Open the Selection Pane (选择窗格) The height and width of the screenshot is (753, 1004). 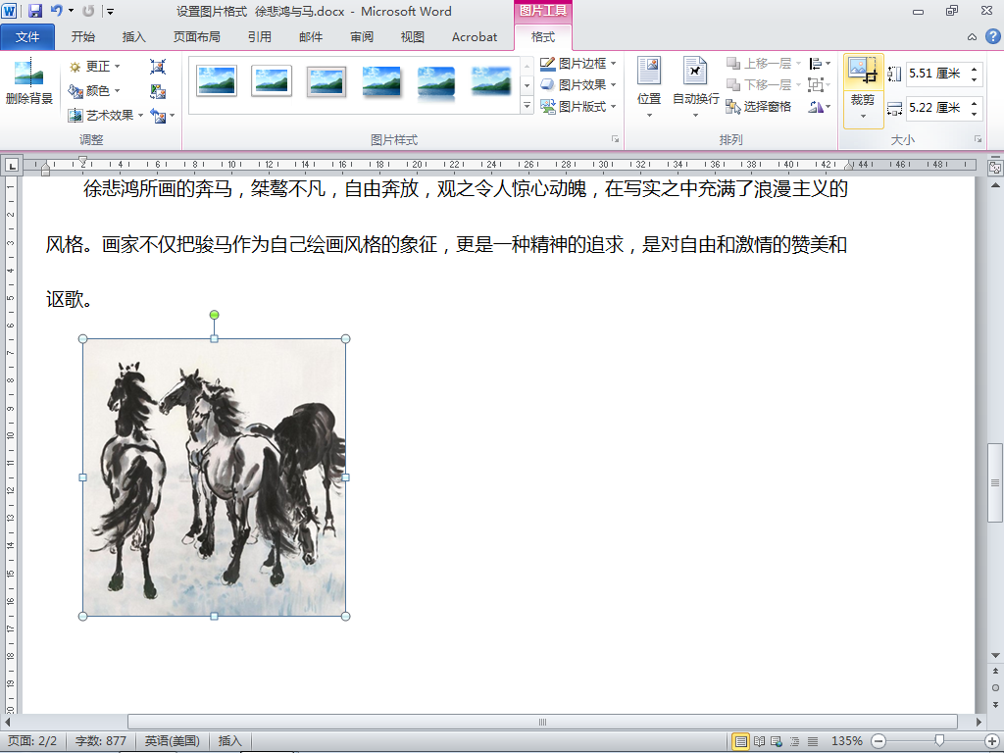759,107
